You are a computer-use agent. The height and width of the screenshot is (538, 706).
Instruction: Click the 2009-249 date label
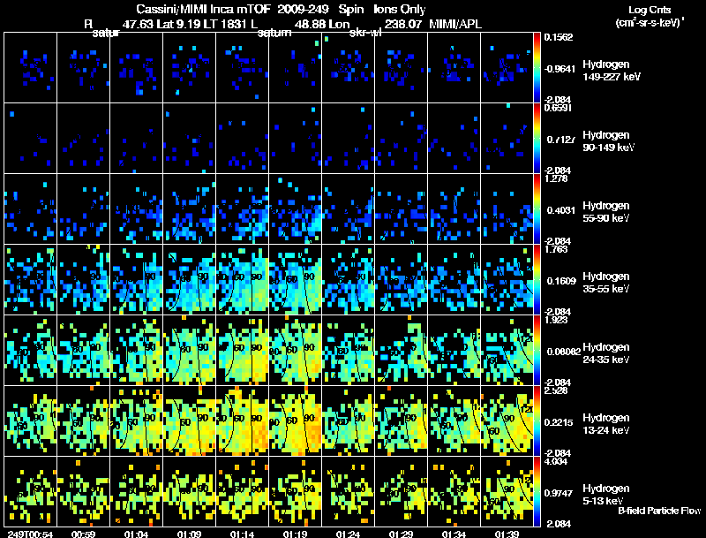click(303, 10)
